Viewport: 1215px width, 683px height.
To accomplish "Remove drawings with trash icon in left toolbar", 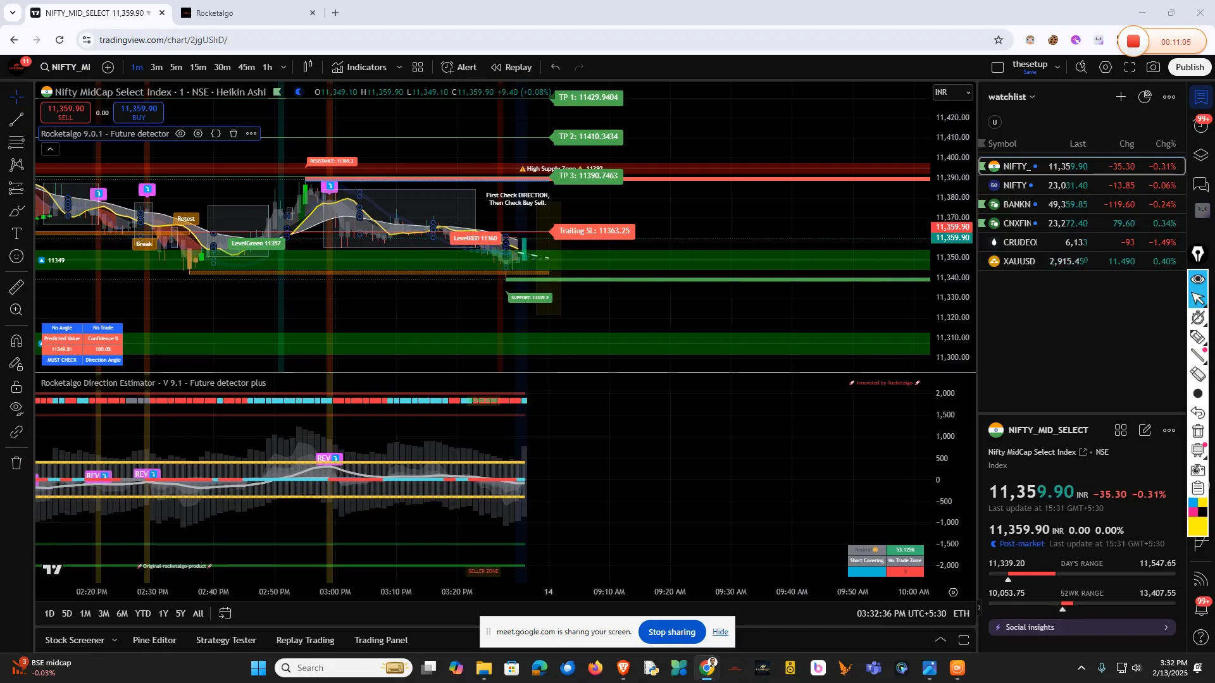I will coord(16,463).
